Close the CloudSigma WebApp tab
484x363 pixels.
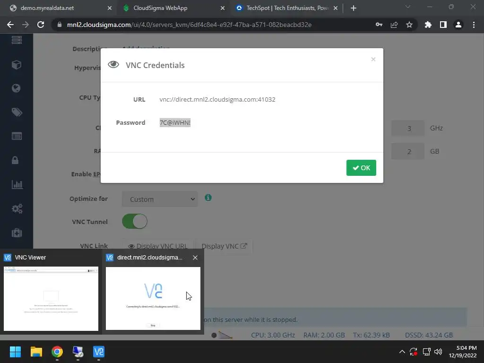[223, 8]
